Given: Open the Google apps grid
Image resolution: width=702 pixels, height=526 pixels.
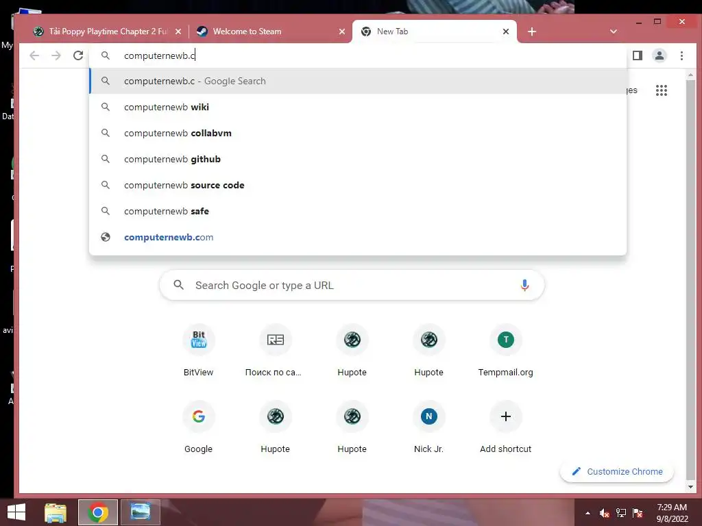Looking at the screenshot, I should coord(662,90).
